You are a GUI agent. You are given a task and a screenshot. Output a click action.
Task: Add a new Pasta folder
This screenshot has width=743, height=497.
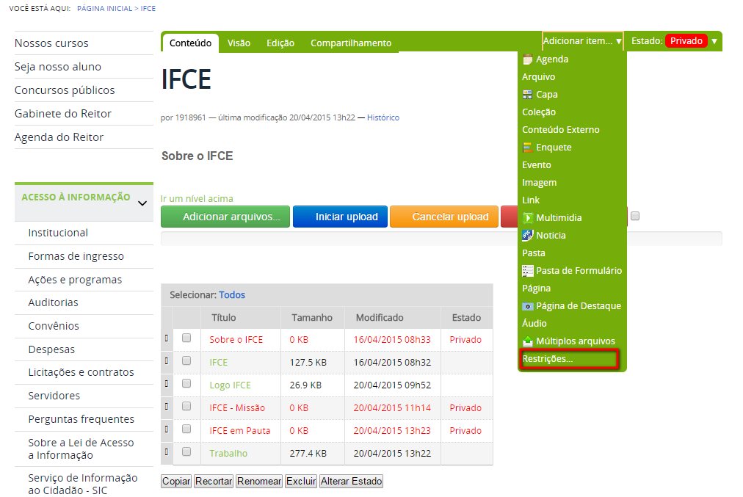click(534, 253)
